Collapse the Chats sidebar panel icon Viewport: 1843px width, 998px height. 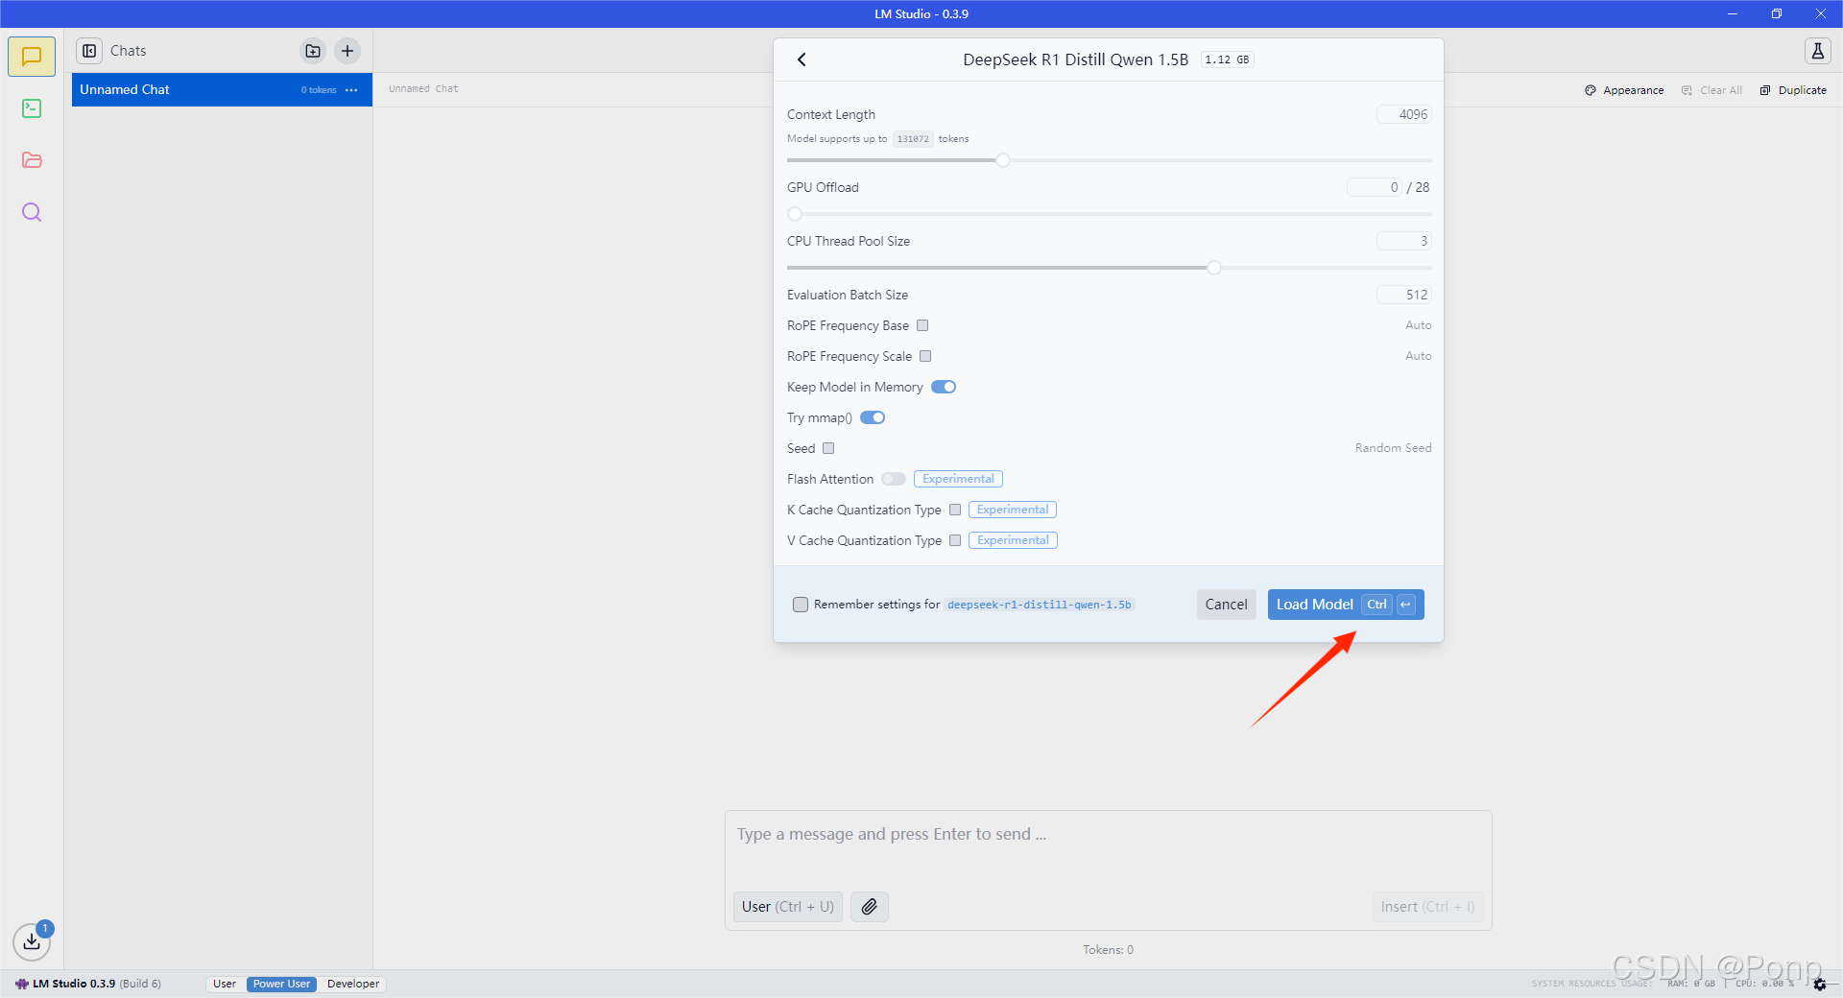89,51
